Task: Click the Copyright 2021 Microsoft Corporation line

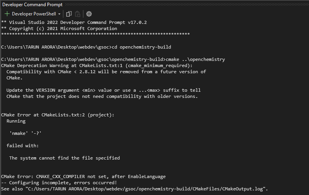Action: 59,29
